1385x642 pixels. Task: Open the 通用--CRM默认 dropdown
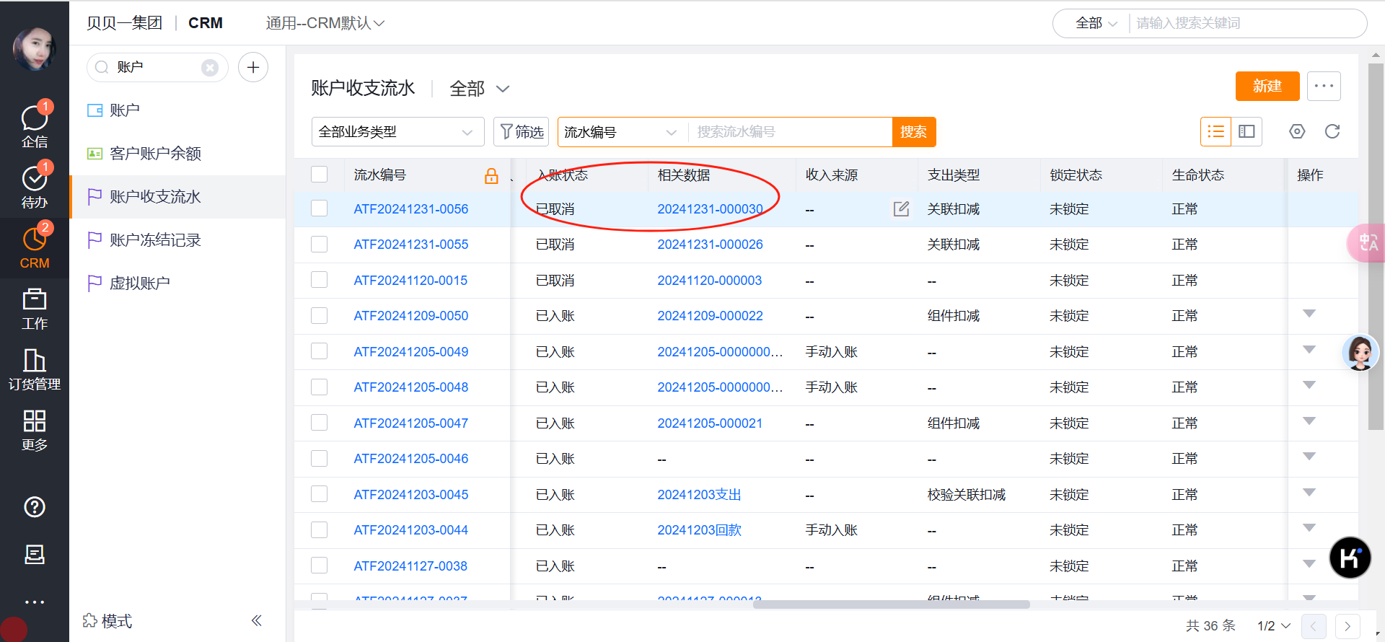[325, 23]
